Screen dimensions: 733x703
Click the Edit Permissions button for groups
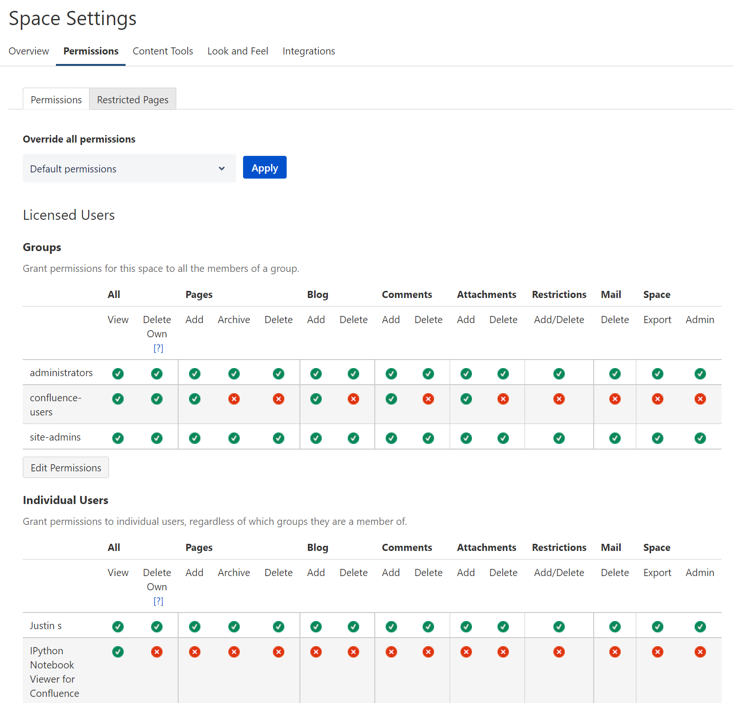click(x=66, y=468)
